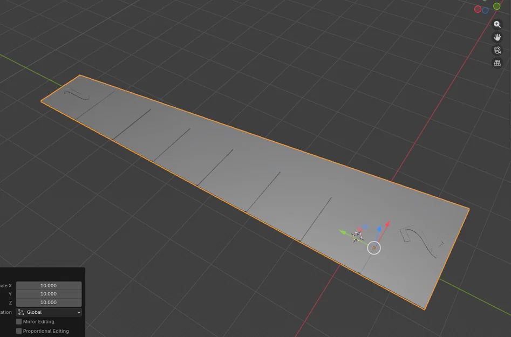Click the Scale Z value field

click(x=49, y=302)
